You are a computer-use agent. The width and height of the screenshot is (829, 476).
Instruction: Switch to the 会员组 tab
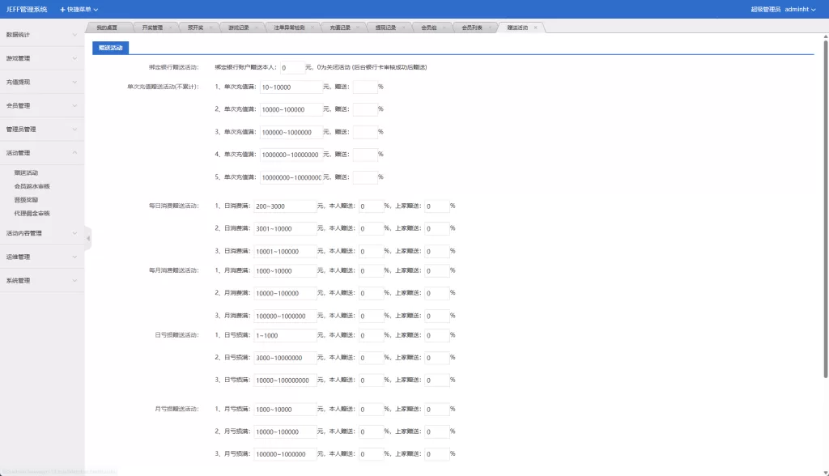pyautogui.click(x=429, y=28)
